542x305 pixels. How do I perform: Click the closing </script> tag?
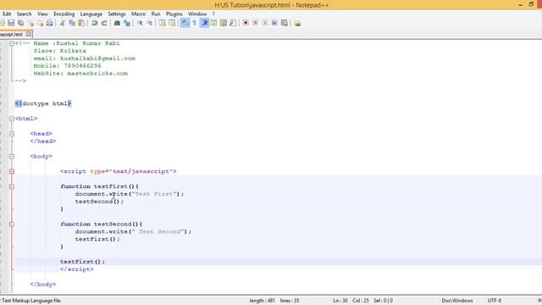[x=77, y=269]
